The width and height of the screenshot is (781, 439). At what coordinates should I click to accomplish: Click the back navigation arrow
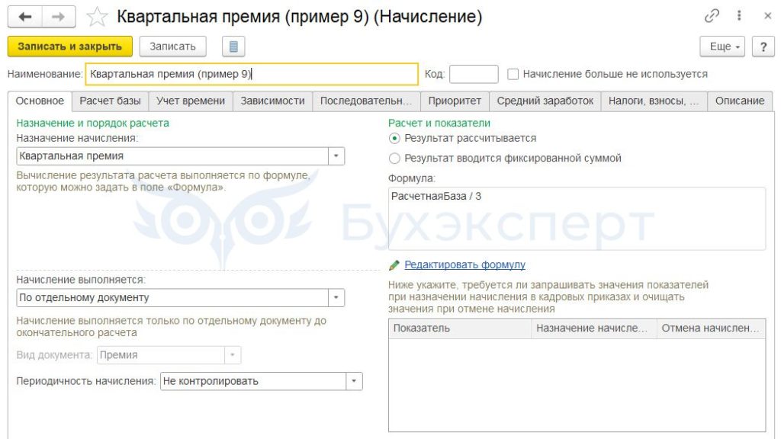point(25,16)
